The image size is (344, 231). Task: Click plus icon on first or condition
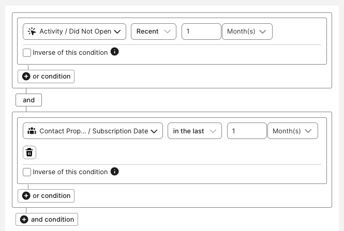point(26,76)
